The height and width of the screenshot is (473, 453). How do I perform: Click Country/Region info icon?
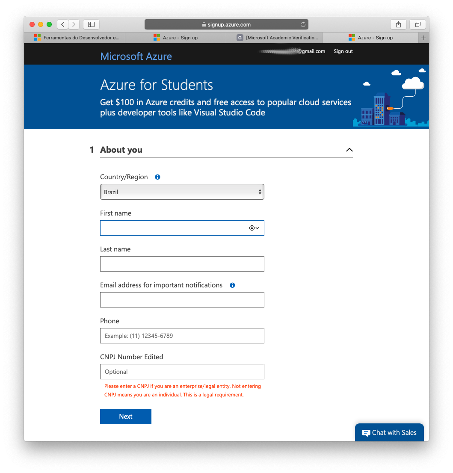coord(157,177)
